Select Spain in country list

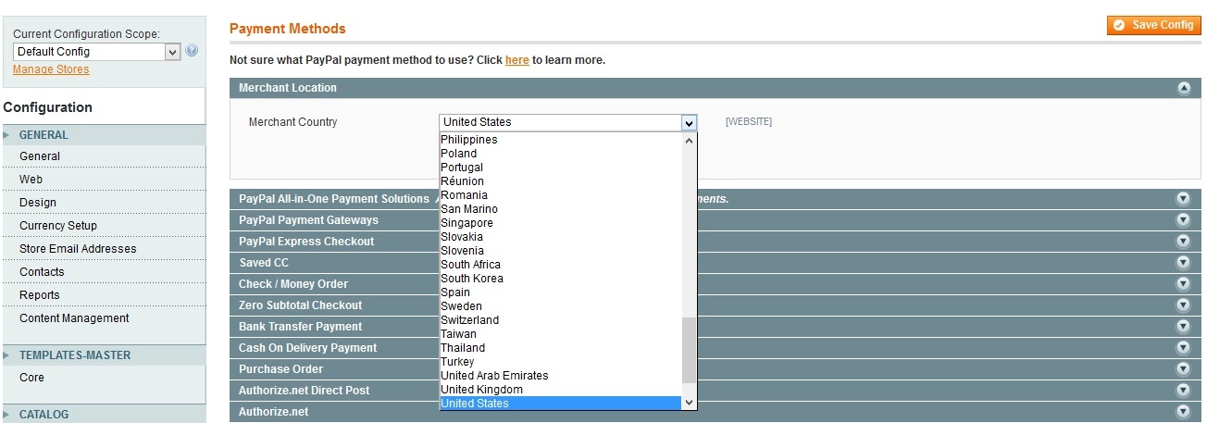click(560, 292)
